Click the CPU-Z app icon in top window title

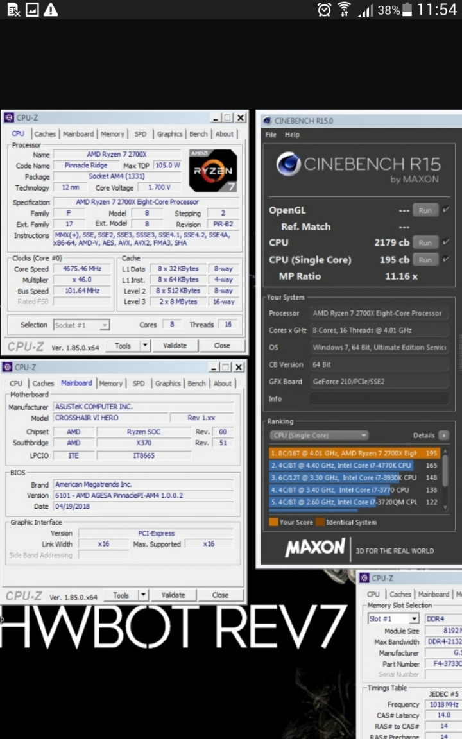(x=9, y=118)
